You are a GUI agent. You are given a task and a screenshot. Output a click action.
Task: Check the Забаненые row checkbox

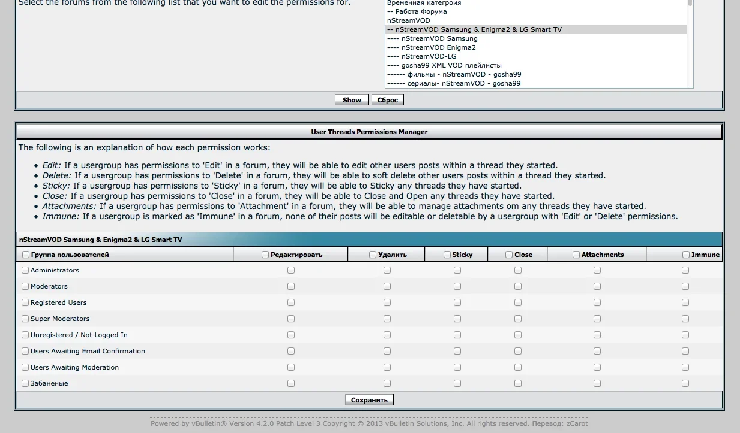(x=25, y=383)
